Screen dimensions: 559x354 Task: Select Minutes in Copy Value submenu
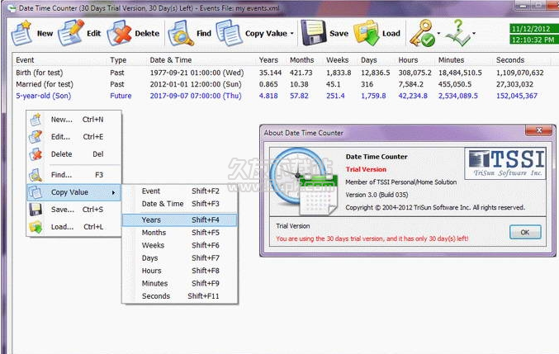(x=180, y=284)
